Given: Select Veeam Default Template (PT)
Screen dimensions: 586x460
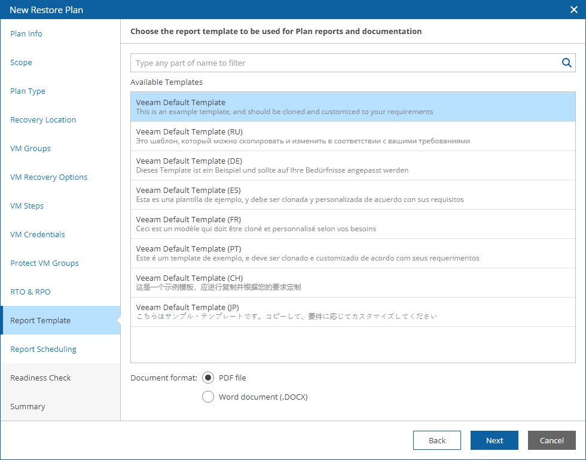Looking at the screenshot, I should (x=353, y=253).
